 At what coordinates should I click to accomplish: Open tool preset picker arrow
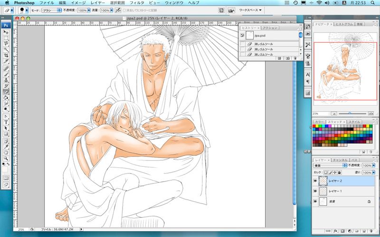[12, 10]
